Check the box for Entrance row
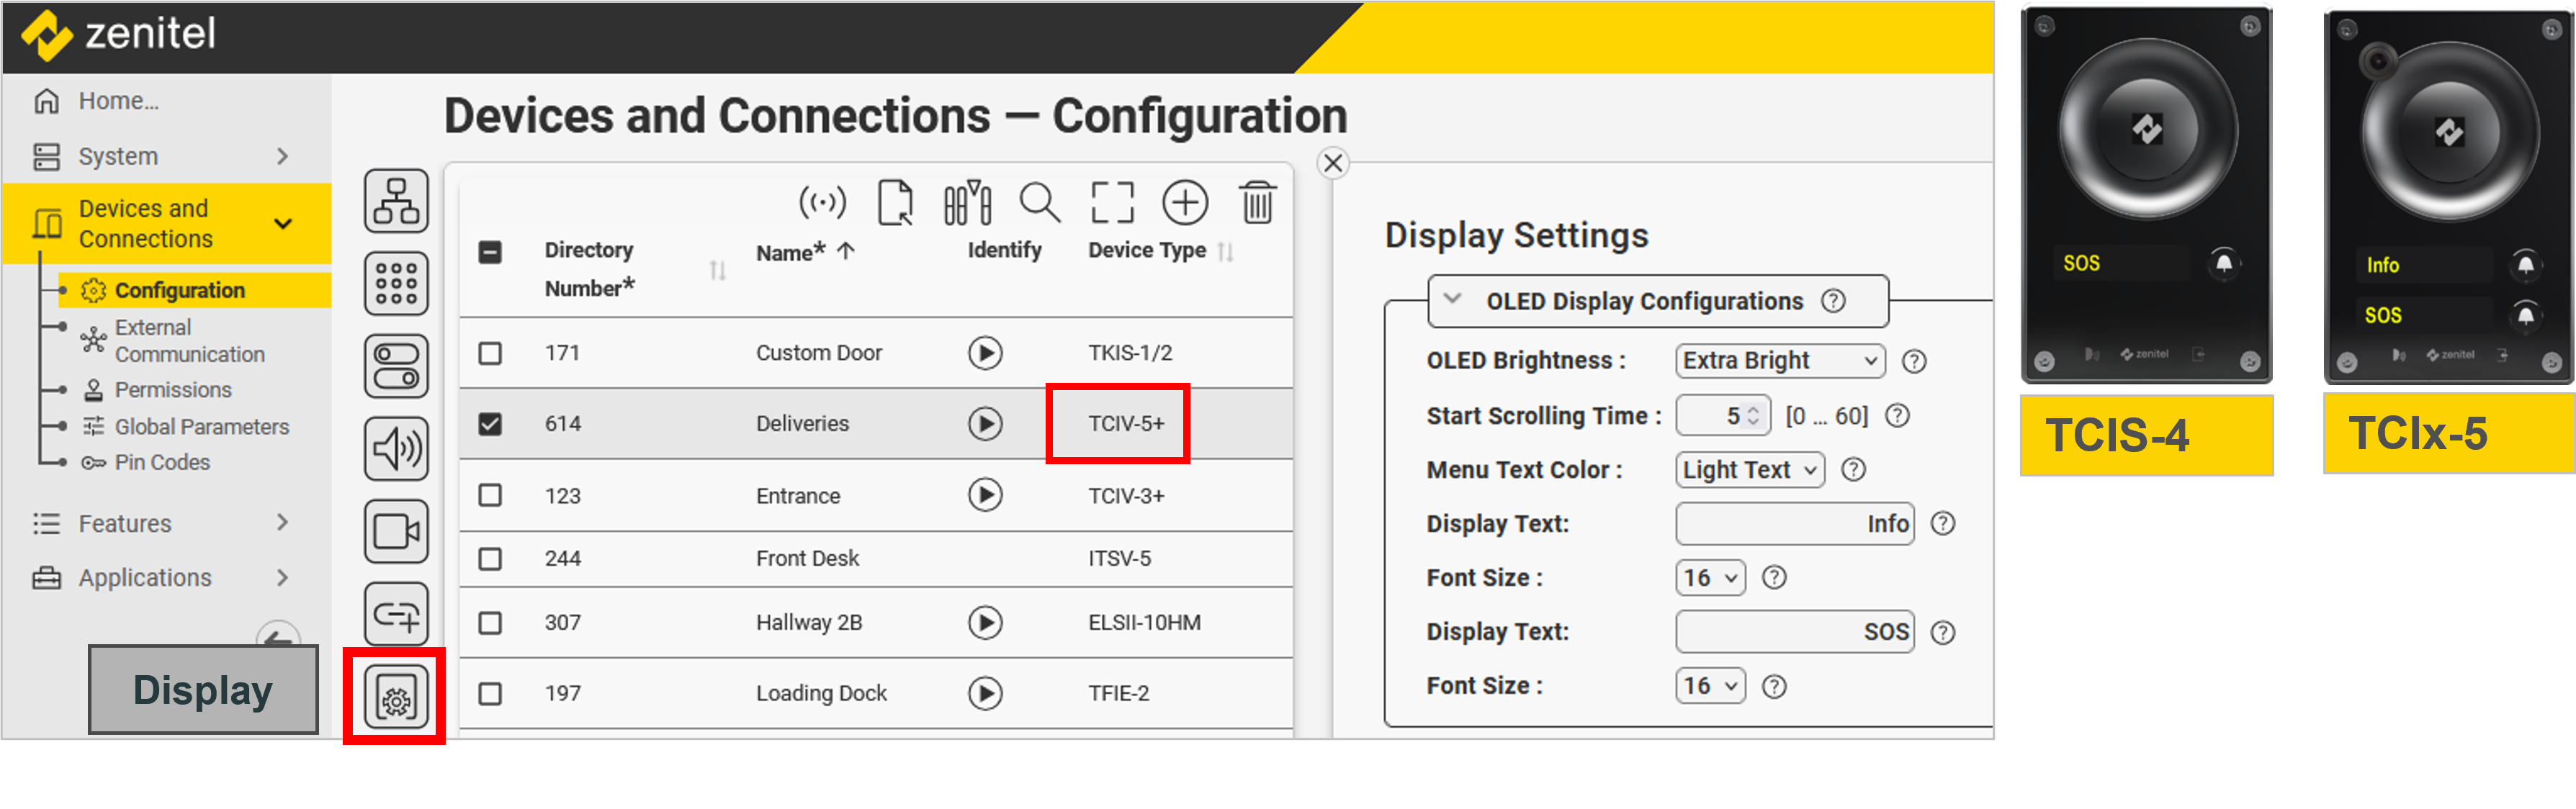 click(490, 495)
